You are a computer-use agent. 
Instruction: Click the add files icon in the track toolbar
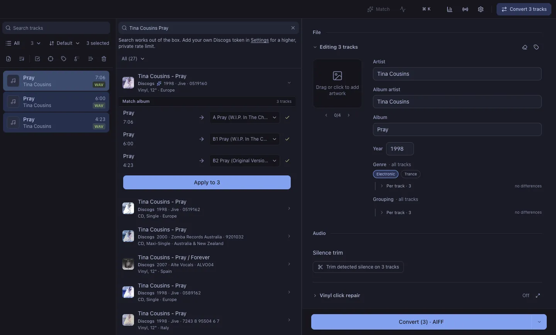click(x=8, y=59)
